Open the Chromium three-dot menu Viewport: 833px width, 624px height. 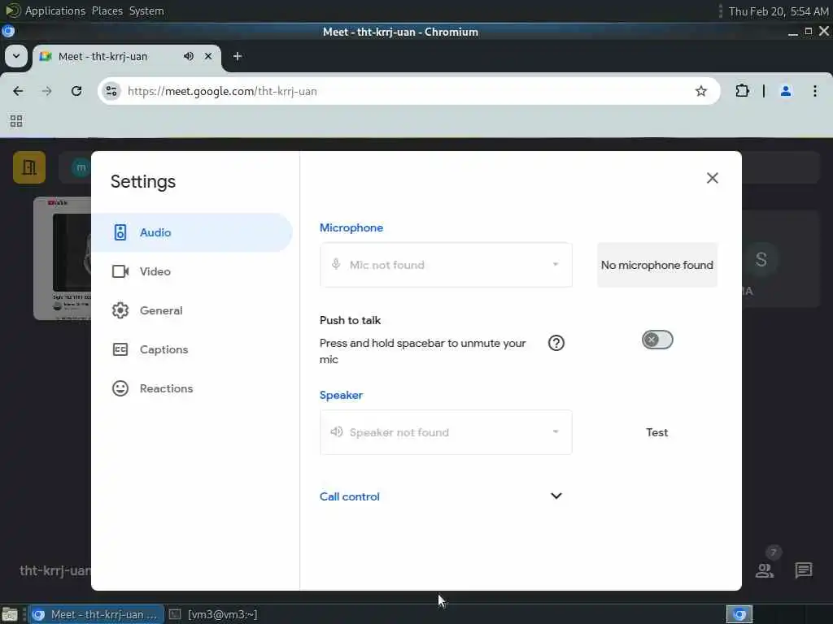point(815,91)
